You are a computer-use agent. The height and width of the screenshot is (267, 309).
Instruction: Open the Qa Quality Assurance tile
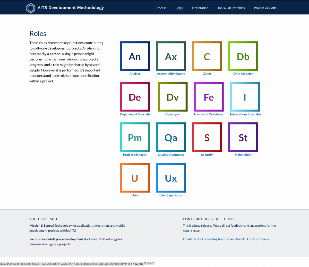click(171, 137)
